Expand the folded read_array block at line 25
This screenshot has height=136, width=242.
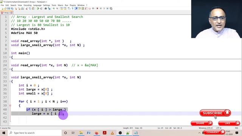(x=10, y=69)
